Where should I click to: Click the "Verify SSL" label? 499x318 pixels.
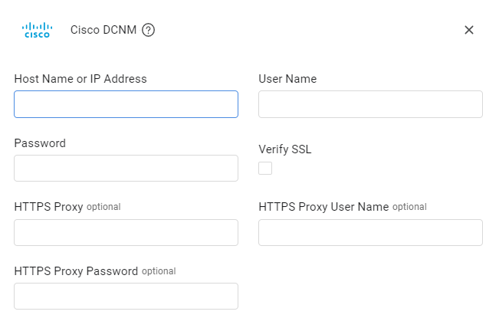[x=285, y=149]
